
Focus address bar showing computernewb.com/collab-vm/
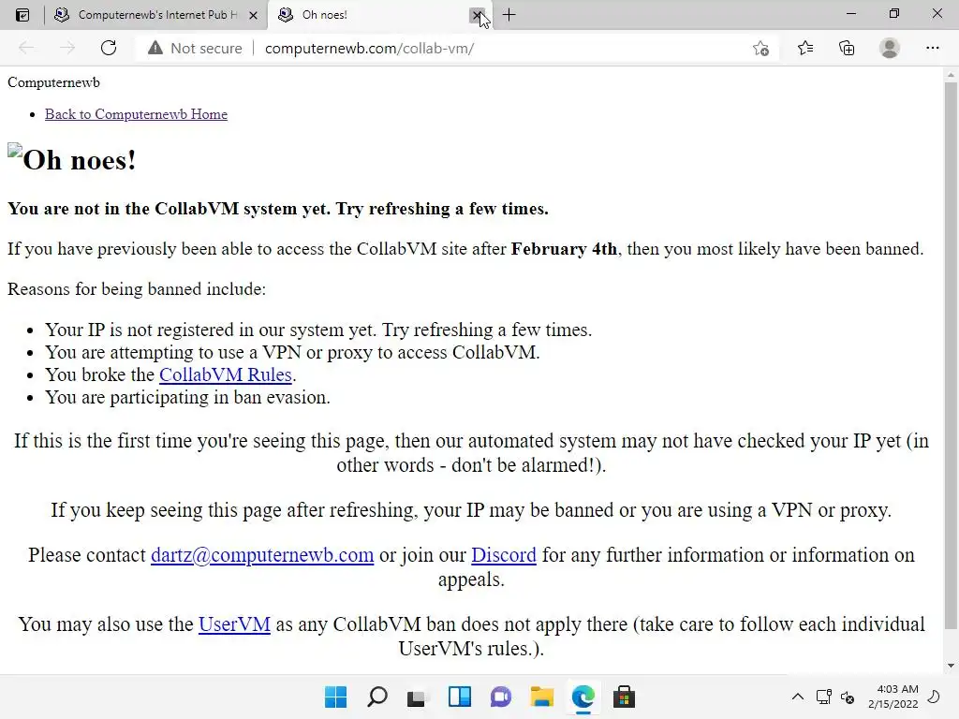[x=369, y=49]
